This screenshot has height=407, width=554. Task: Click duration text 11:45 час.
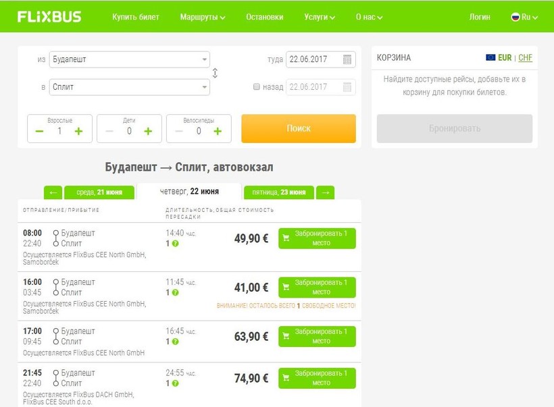(x=180, y=282)
